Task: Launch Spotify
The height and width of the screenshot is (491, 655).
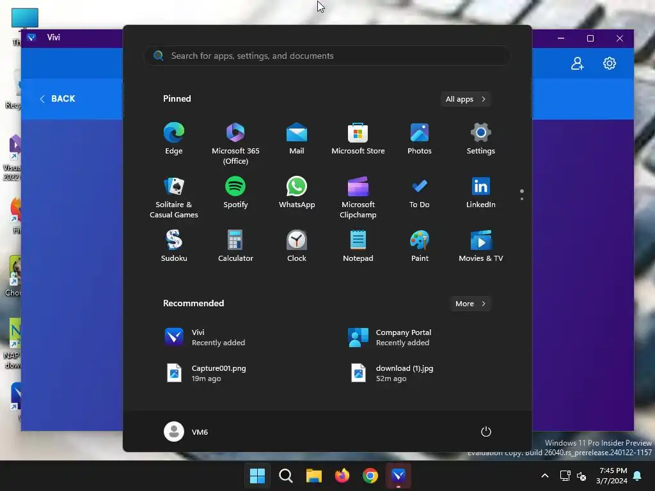Action: (x=235, y=192)
